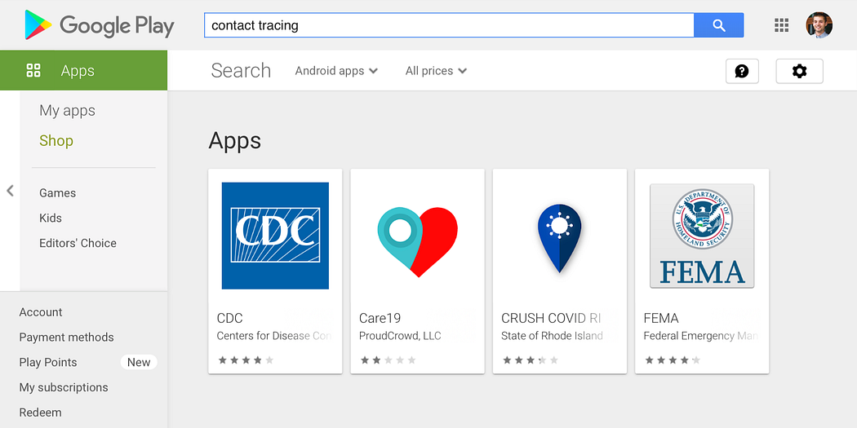
Task: Open the FEMA app icon
Action: [x=702, y=236]
